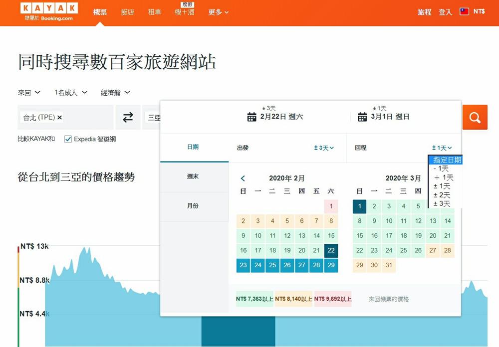Expand the 1名成人 passengers dropdown
This screenshot has height=347, width=499.
[71, 93]
